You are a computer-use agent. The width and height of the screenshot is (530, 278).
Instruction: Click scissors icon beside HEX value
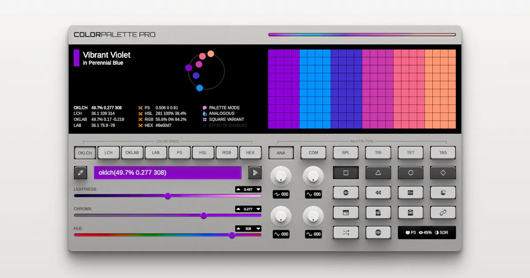140,125
